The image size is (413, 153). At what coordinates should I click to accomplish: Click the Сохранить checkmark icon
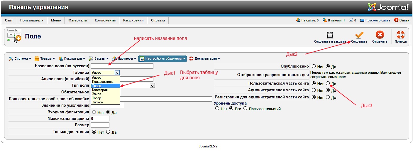pos(359,35)
